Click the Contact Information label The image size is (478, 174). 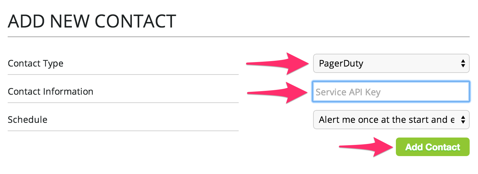click(50, 91)
